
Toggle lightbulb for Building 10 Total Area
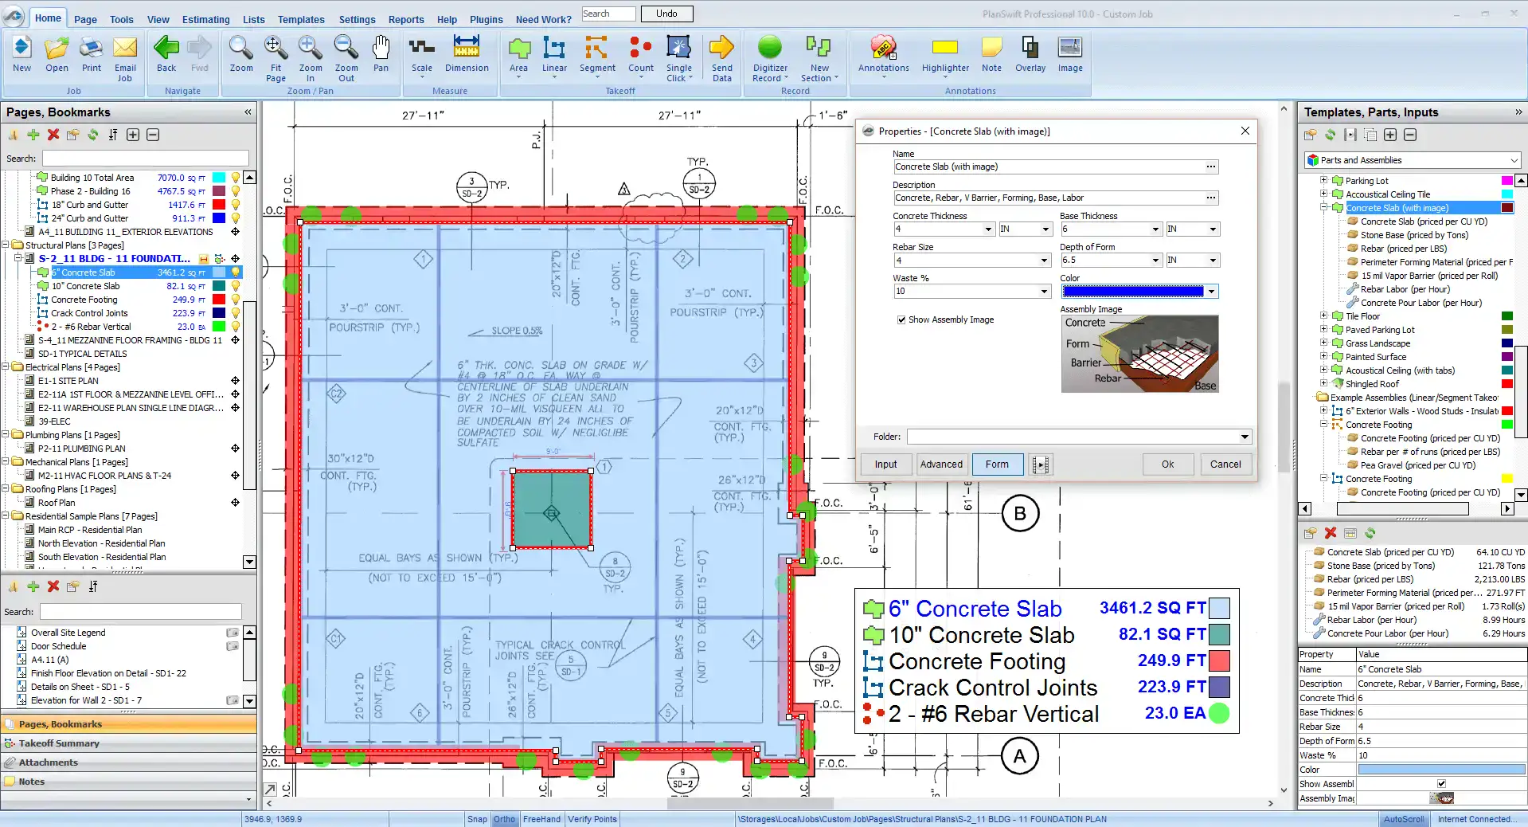(x=236, y=178)
